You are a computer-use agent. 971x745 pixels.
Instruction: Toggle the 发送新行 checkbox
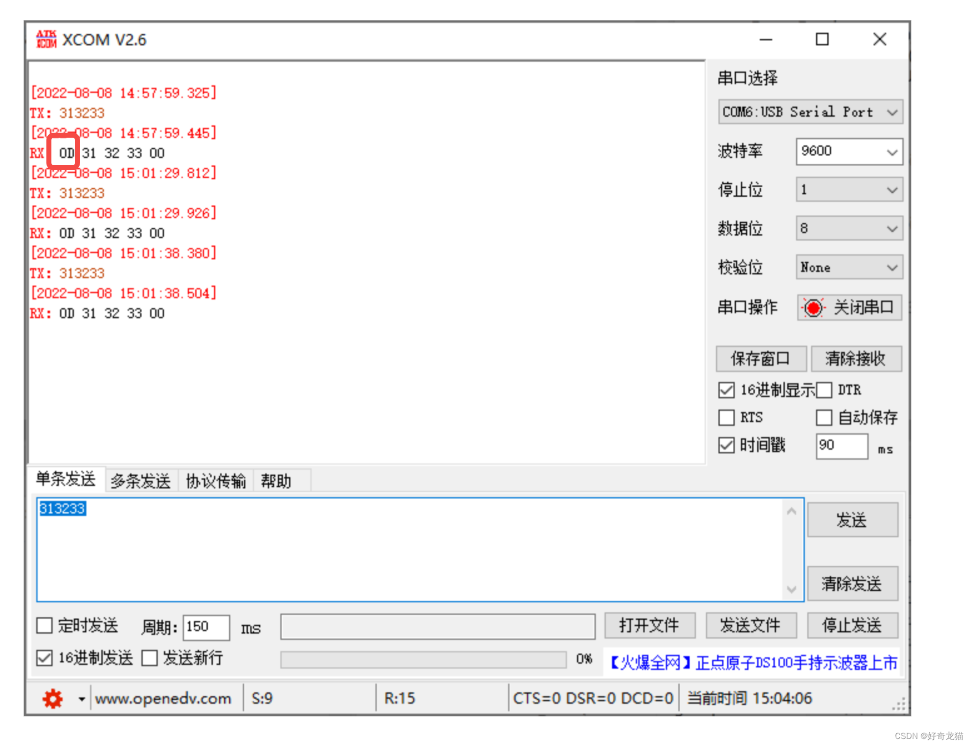tap(149, 658)
